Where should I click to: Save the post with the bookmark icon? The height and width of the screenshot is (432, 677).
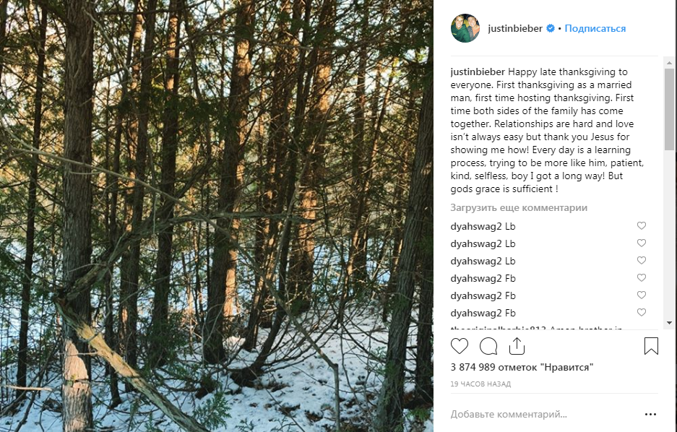click(651, 346)
